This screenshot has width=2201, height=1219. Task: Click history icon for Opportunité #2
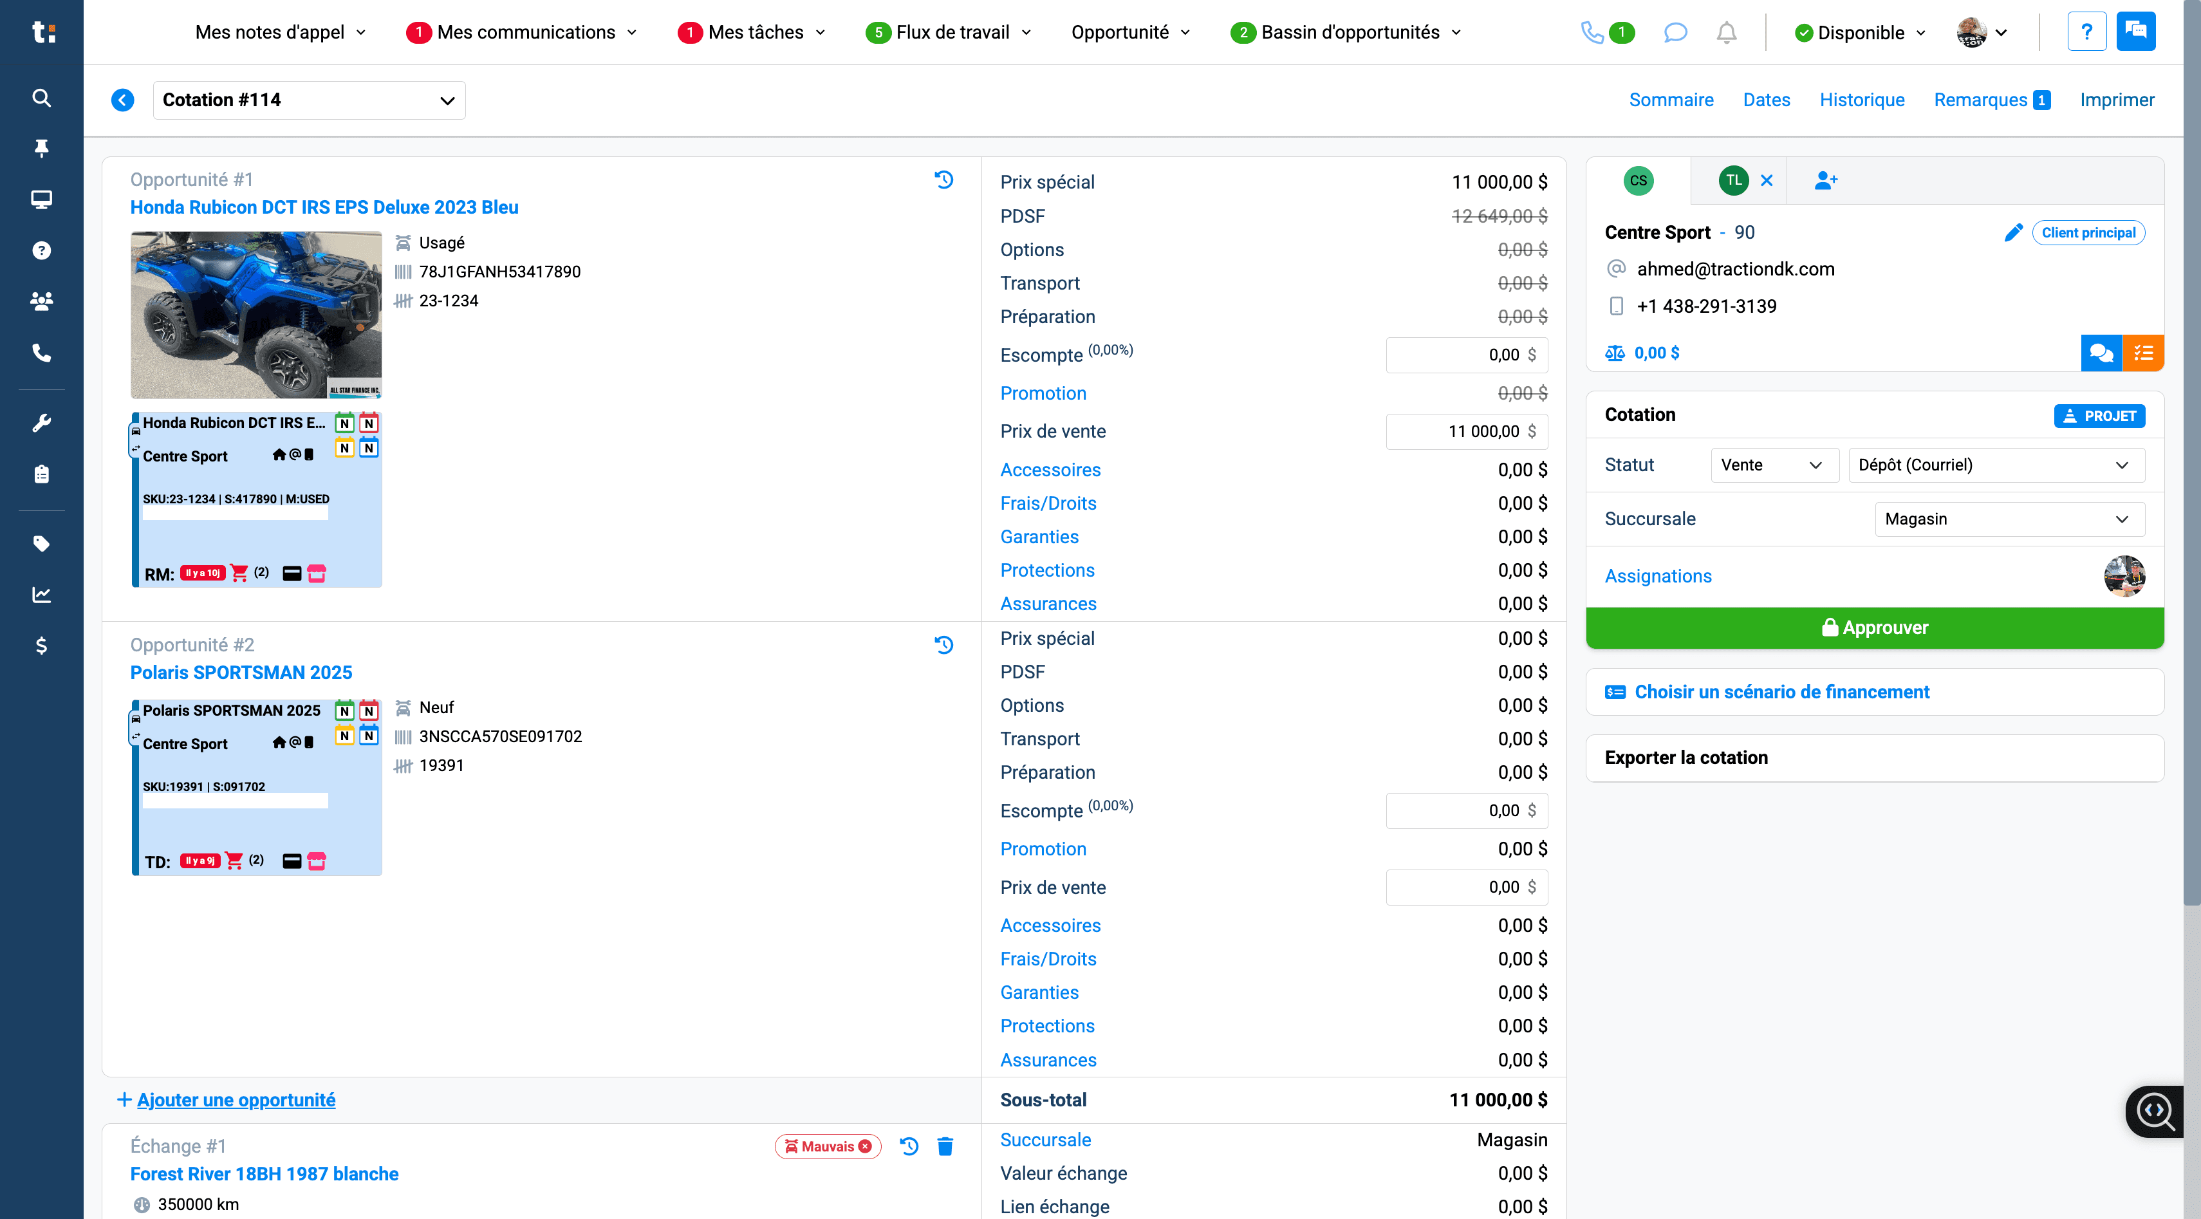point(944,645)
